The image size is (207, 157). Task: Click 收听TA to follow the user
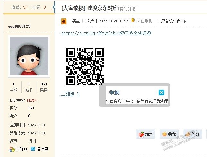click(x=22, y=149)
